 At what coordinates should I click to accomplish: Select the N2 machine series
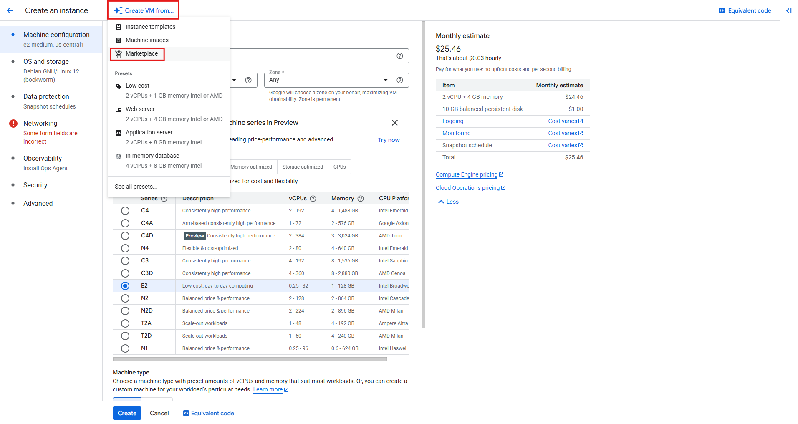click(125, 298)
